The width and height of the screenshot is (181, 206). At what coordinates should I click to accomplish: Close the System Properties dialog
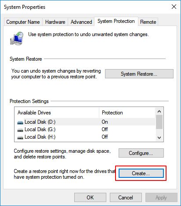174,7
